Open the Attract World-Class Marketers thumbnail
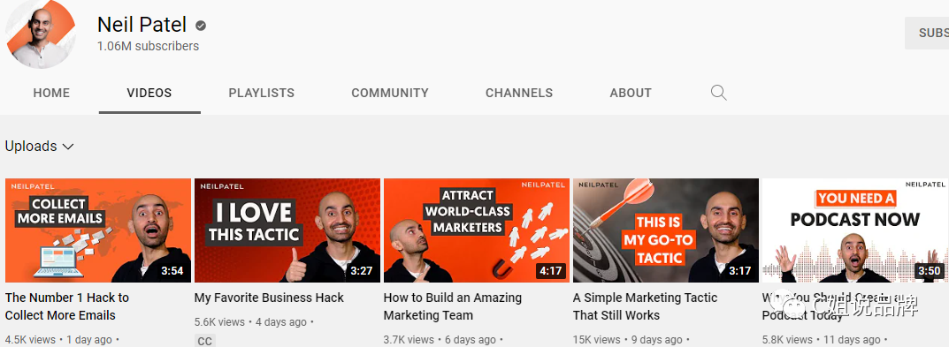This screenshot has height=347, width=949. [x=477, y=230]
